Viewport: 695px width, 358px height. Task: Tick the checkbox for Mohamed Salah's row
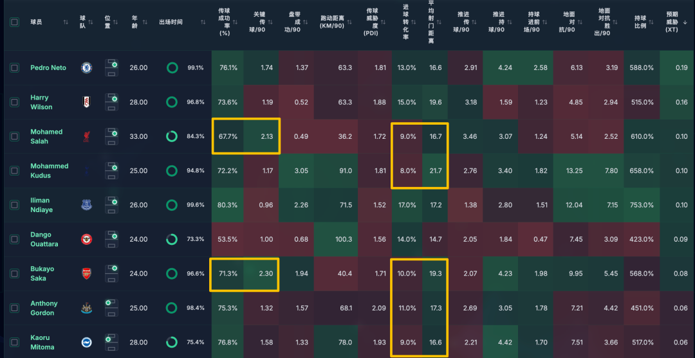click(15, 136)
